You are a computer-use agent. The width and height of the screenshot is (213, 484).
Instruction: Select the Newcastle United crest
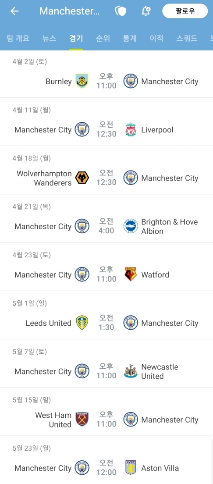(131, 371)
